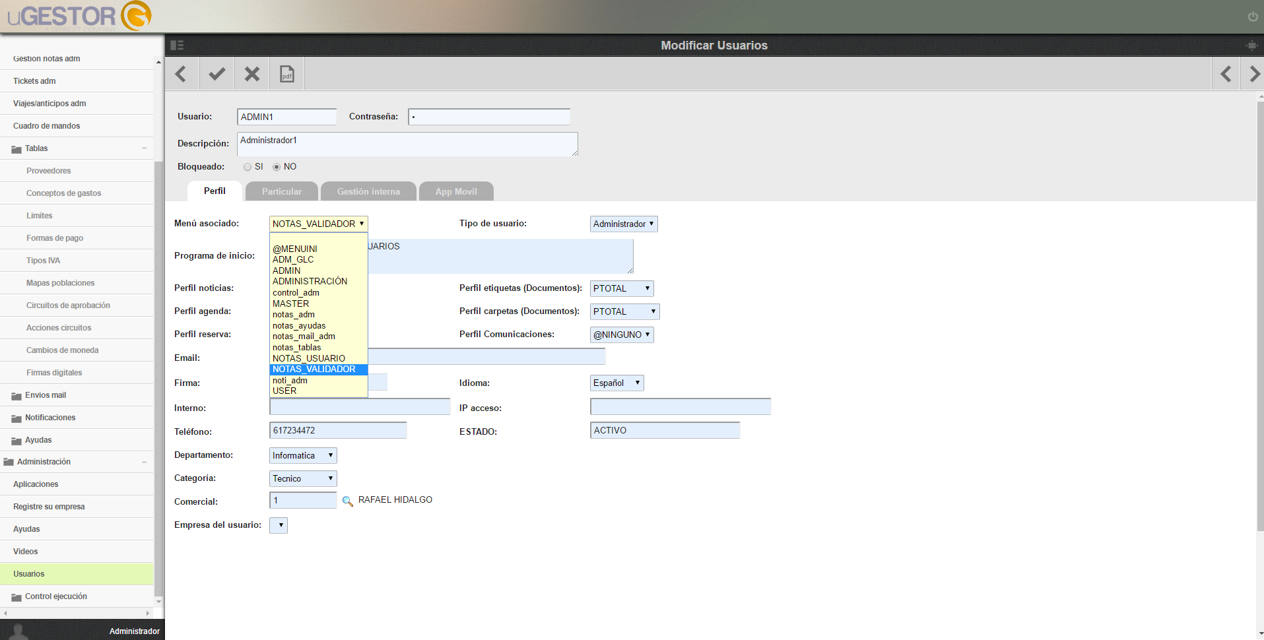Open Proveedores under Tablas
The image size is (1264, 640).
coord(77,171)
